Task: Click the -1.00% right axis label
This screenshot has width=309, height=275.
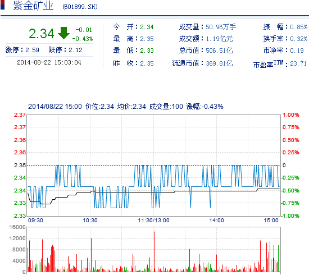Action: 290,216
